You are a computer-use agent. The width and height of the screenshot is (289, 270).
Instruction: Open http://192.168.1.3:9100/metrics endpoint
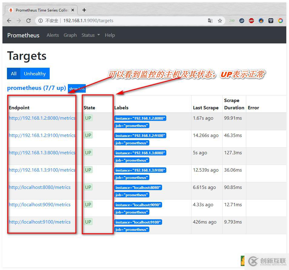coord(42,170)
